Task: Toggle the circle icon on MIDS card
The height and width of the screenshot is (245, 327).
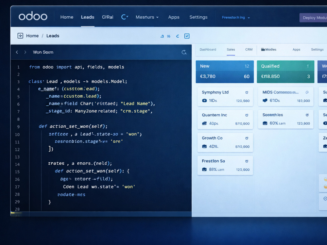Action: (x=307, y=92)
